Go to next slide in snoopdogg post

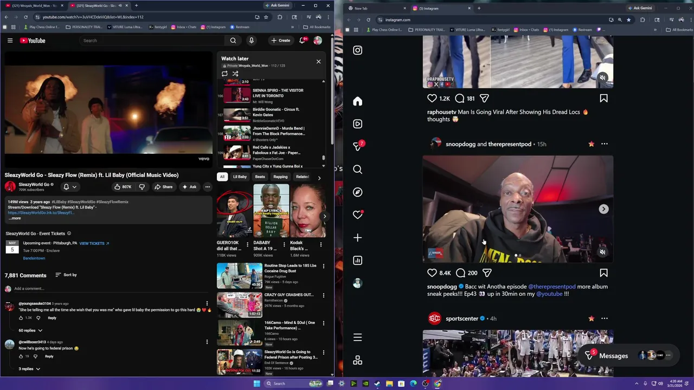(x=603, y=209)
